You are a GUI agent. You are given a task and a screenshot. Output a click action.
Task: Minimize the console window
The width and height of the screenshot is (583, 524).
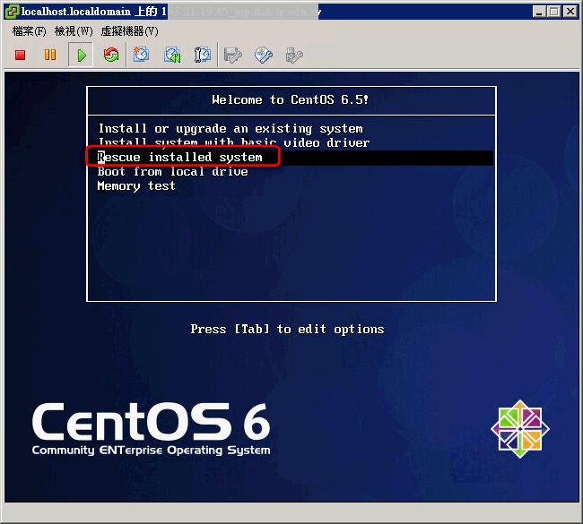[539, 12]
